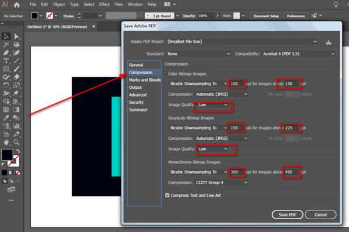Screen dimensions: 349x232
Task: Click the Home icon in top bar
Action: pyautogui.click(x=17, y=5)
